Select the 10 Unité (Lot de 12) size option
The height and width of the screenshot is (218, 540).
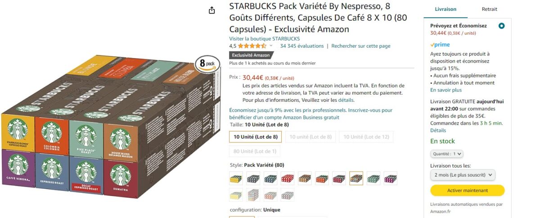point(366,136)
